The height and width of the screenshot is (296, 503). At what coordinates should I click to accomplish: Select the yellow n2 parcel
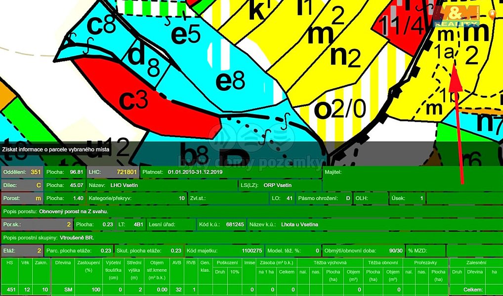(x=346, y=57)
